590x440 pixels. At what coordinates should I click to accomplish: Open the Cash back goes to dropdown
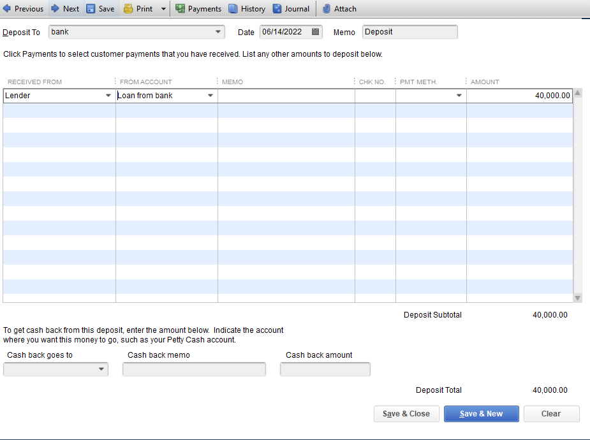(x=101, y=369)
